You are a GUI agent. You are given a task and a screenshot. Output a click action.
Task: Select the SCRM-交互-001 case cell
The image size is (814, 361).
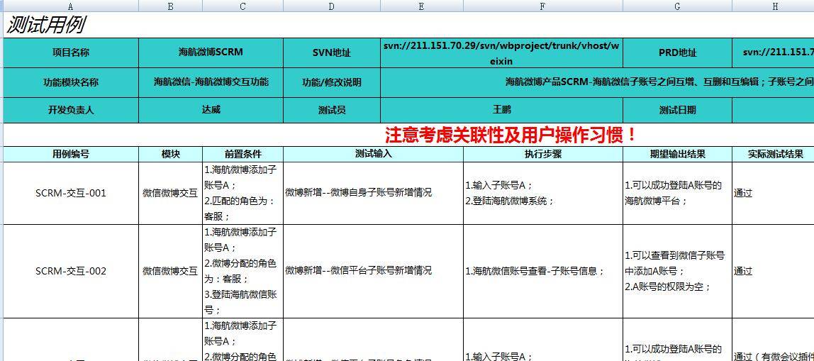(x=71, y=193)
